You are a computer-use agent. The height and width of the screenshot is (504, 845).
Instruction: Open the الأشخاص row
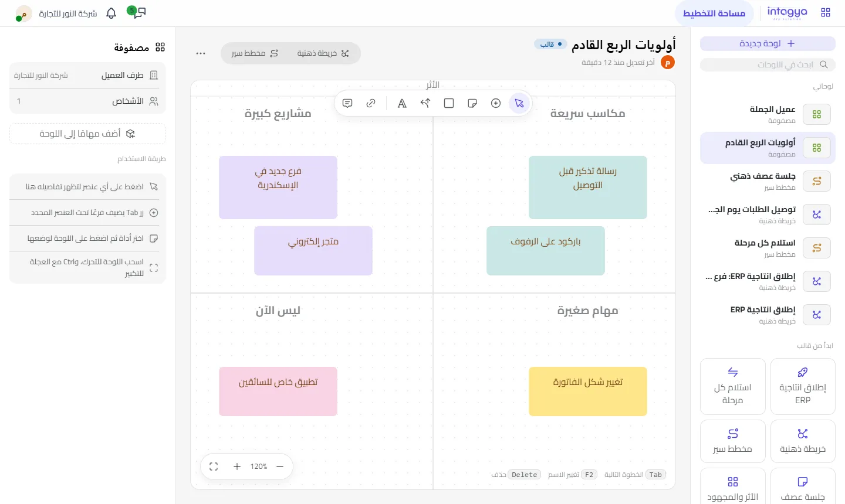coord(87,101)
